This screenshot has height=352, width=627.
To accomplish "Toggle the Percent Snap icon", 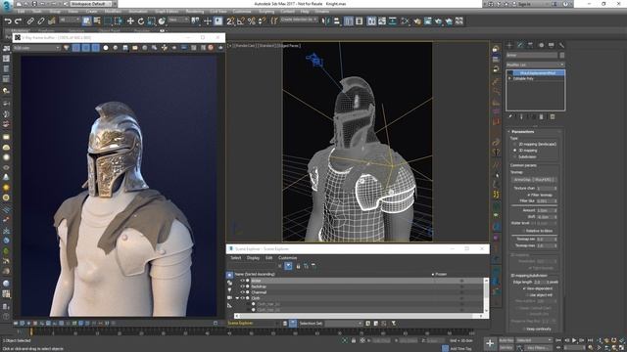I will (252, 21).
